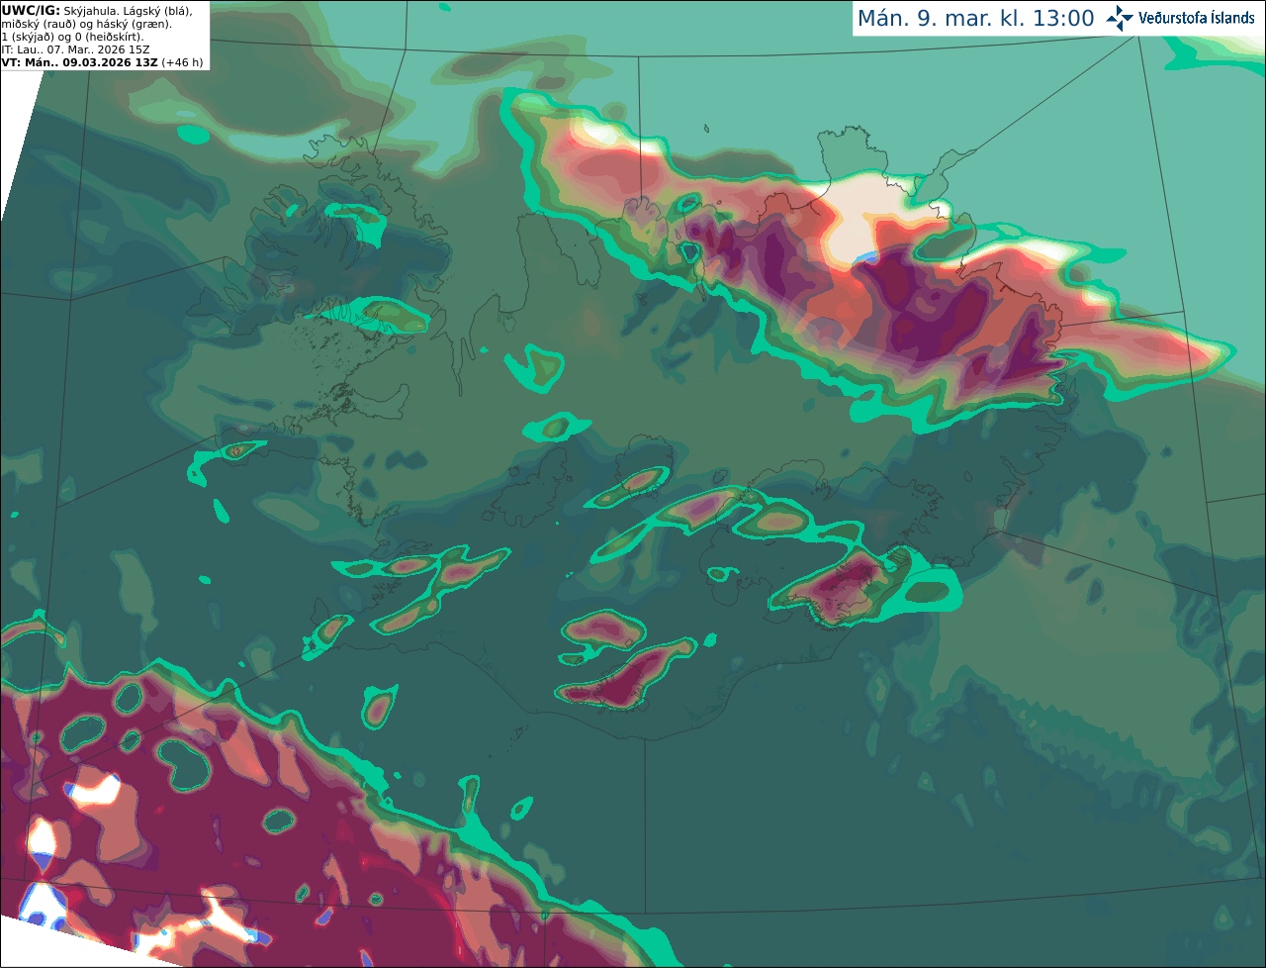Click the legend line "miðský (rauð) og háský (græn)."
This screenshot has width=1266, height=968.
[86, 24]
